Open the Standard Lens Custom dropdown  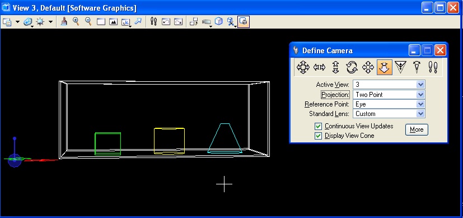389,114
